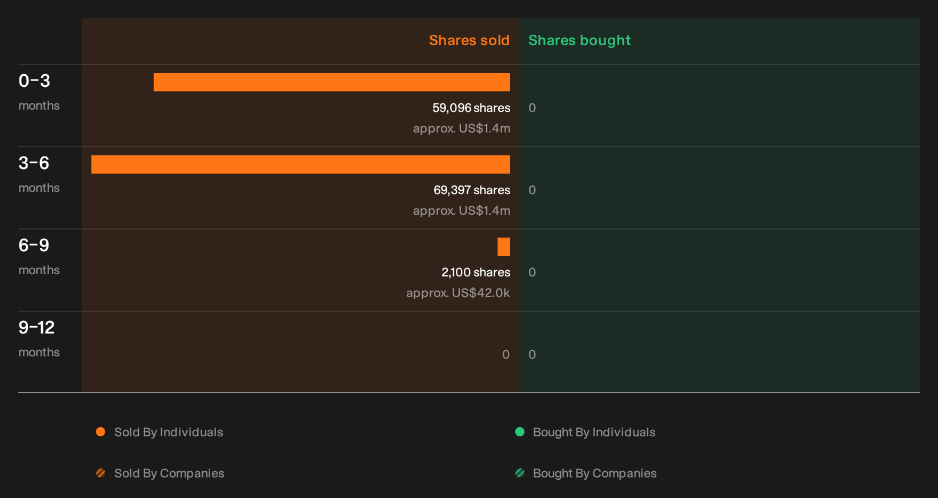Click the 3-6 months row label
This screenshot has width=938, height=498.
point(39,174)
